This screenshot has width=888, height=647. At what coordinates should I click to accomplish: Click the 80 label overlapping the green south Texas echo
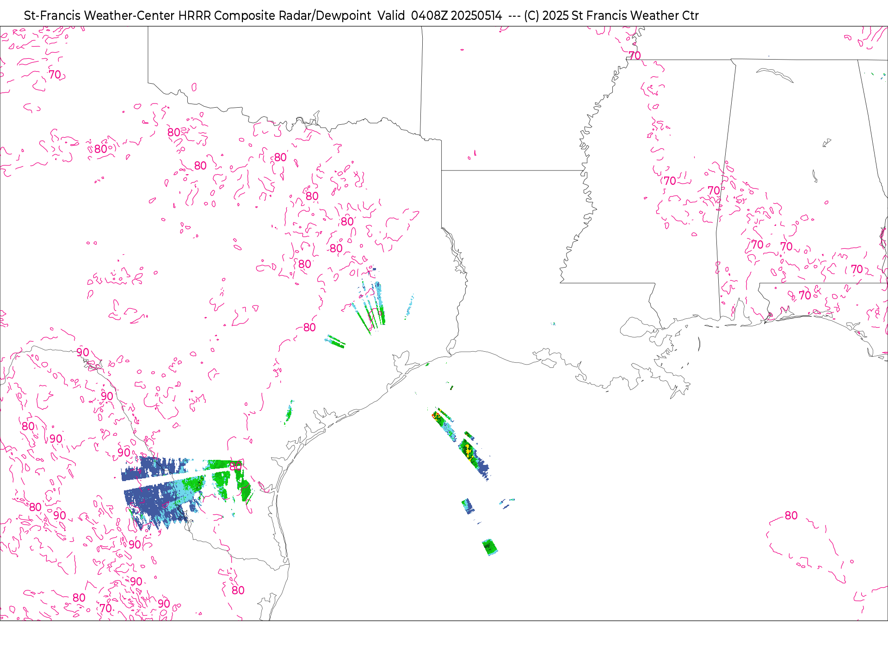[x=235, y=466]
